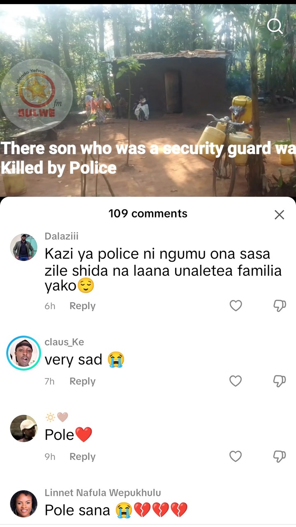The image size is (296, 527).
Task: Reply to the "Pole" comment
Action: (82, 457)
